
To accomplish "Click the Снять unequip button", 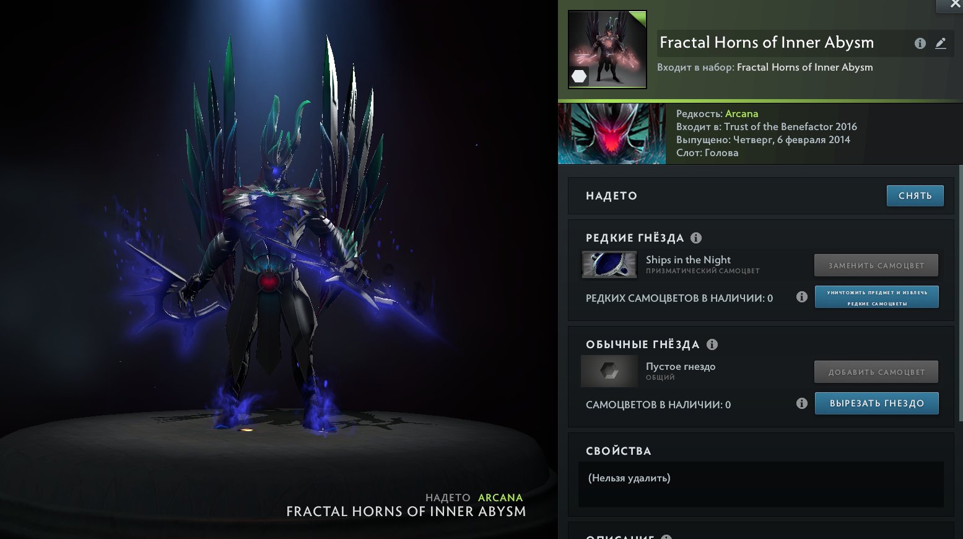I will coord(915,196).
